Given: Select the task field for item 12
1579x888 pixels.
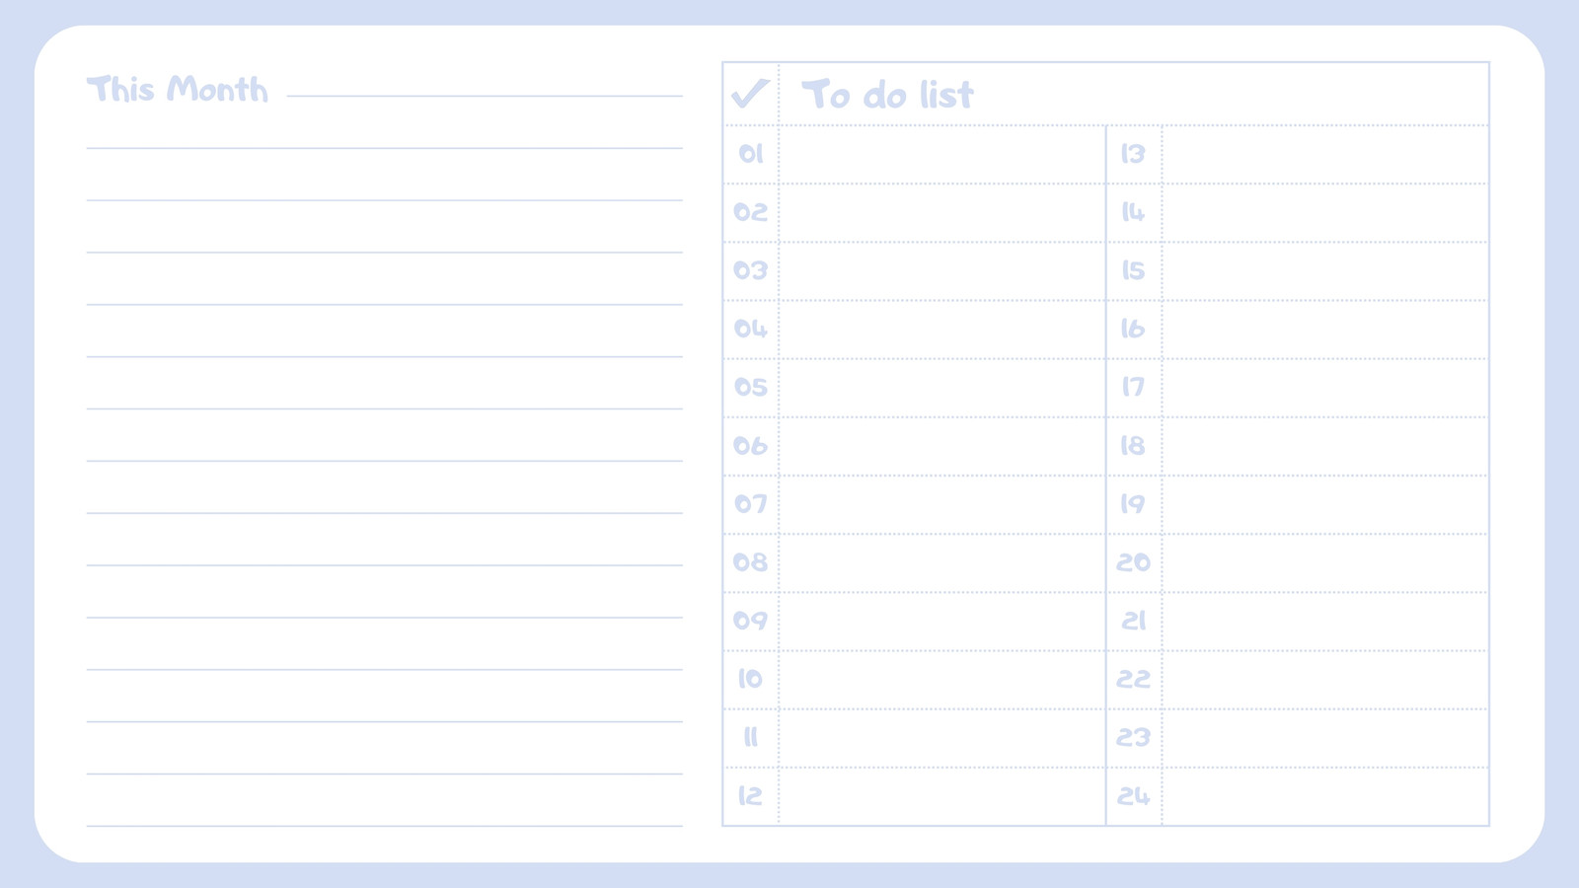Looking at the screenshot, I should pyautogui.click(x=942, y=796).
